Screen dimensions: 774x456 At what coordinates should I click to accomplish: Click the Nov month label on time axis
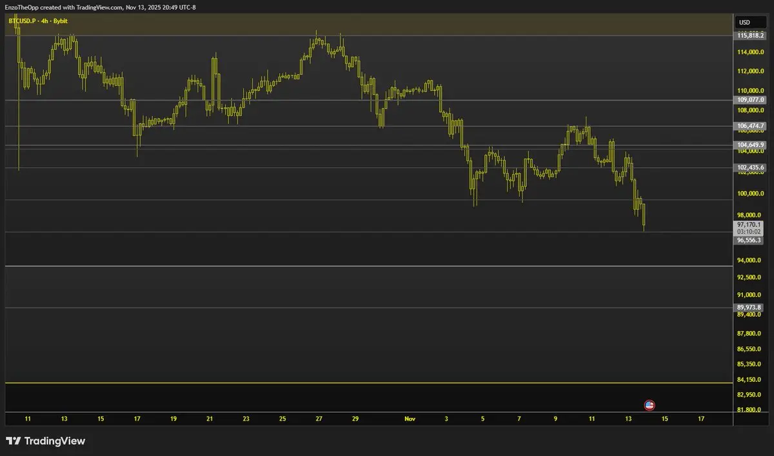tap(410, 419)
